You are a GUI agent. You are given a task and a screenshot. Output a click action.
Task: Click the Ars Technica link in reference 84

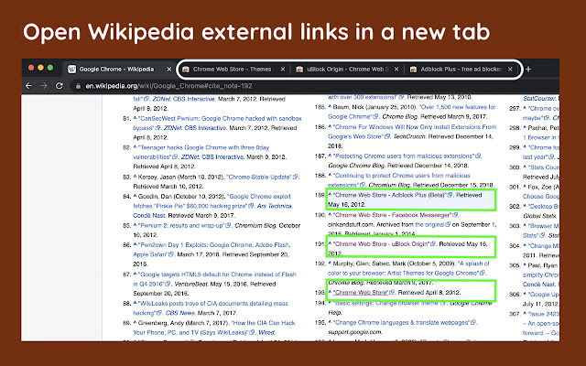[275, 206]
